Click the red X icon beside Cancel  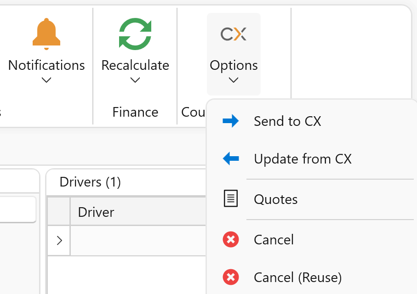[x=231, y=240]
